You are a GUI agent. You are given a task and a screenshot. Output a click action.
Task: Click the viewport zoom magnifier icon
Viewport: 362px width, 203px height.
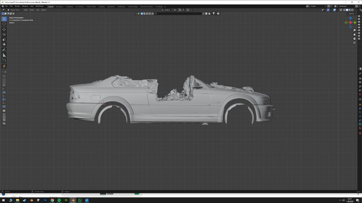354,30
